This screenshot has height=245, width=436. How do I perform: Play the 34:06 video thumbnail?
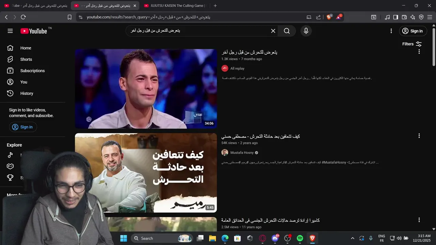(x=146, y=89)
